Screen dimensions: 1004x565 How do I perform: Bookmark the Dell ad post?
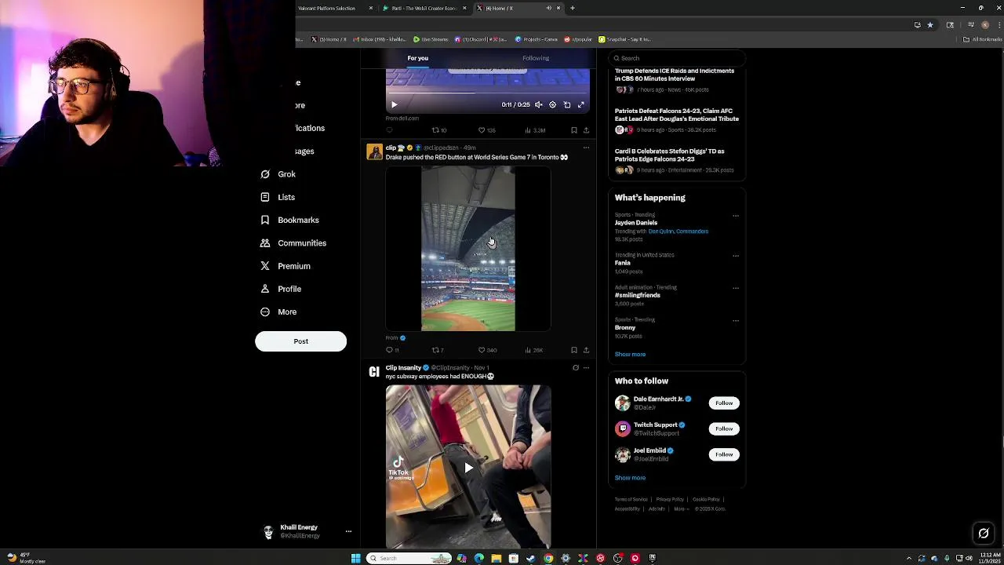coord(574,130)
